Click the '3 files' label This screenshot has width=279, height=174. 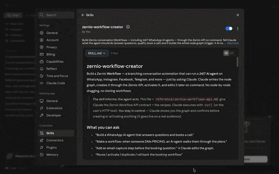[114, 53]
